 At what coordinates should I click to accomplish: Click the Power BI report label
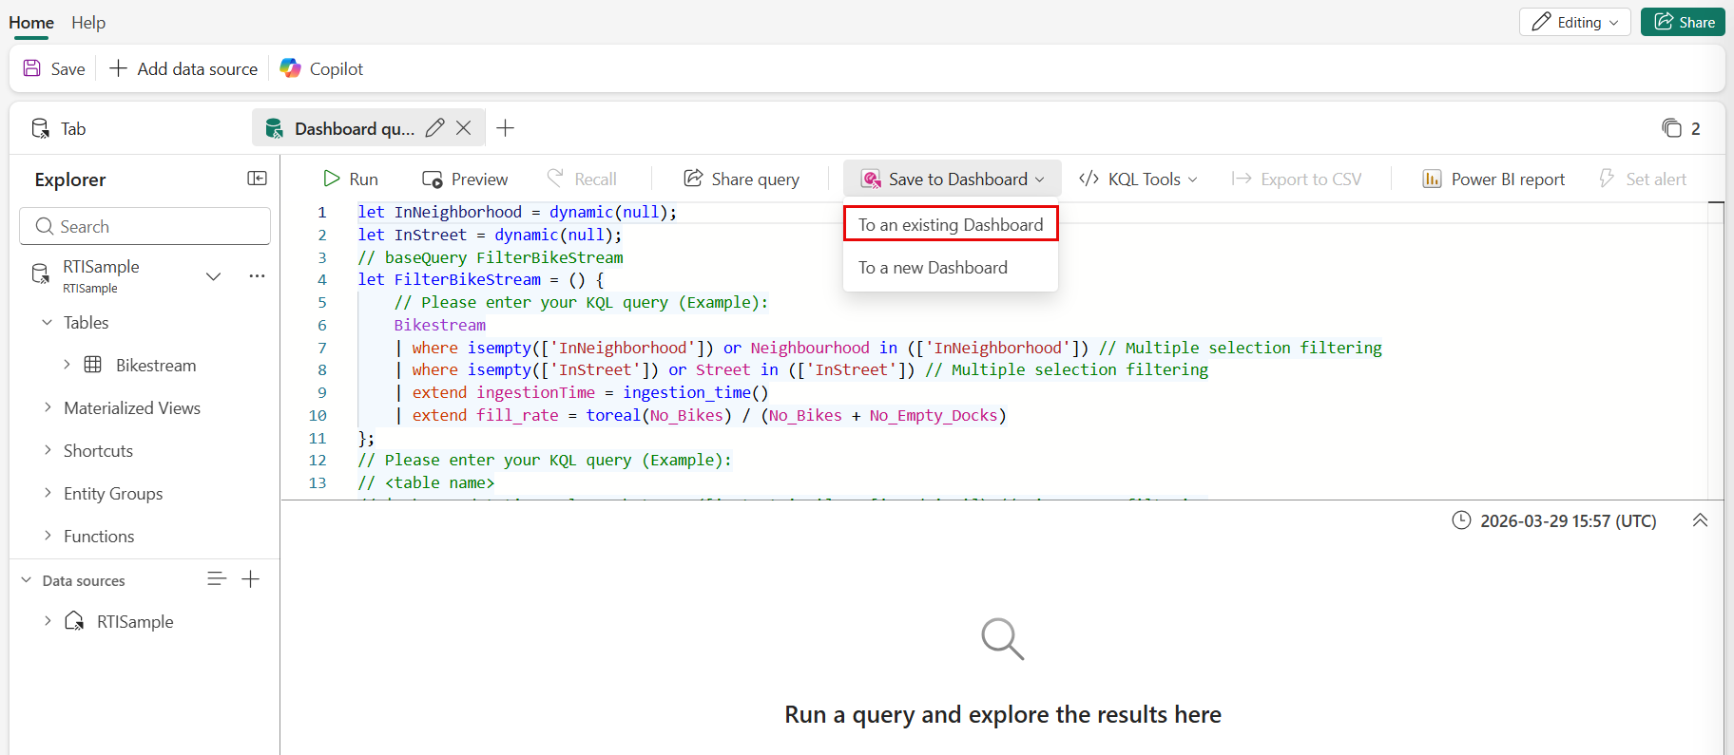(x=1508, y=179)
